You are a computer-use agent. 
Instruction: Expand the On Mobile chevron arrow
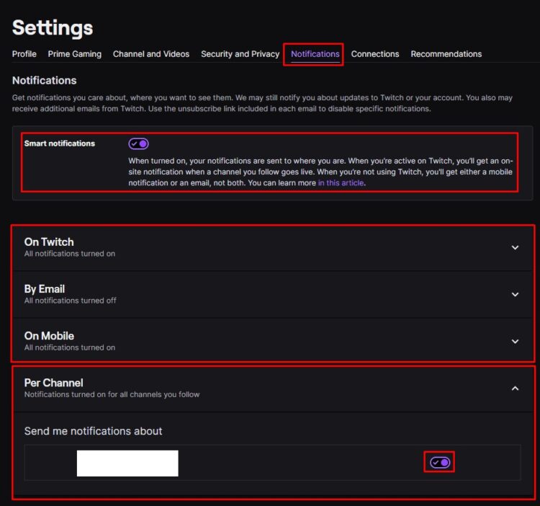point(515,341)
